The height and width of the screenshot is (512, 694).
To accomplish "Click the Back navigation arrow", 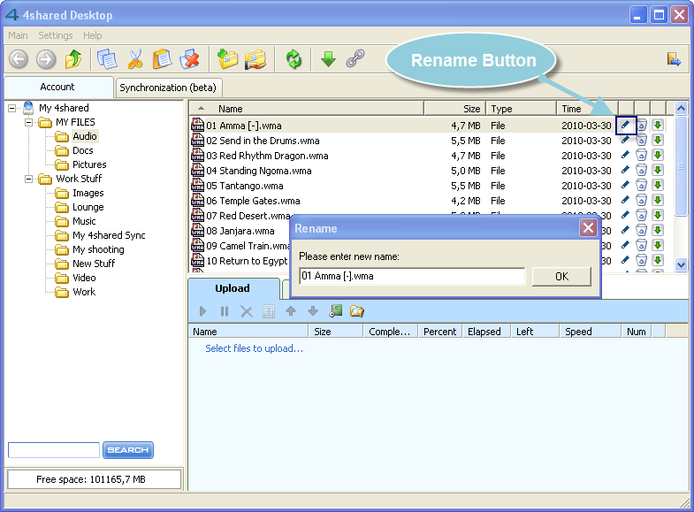I will [19, 59].
